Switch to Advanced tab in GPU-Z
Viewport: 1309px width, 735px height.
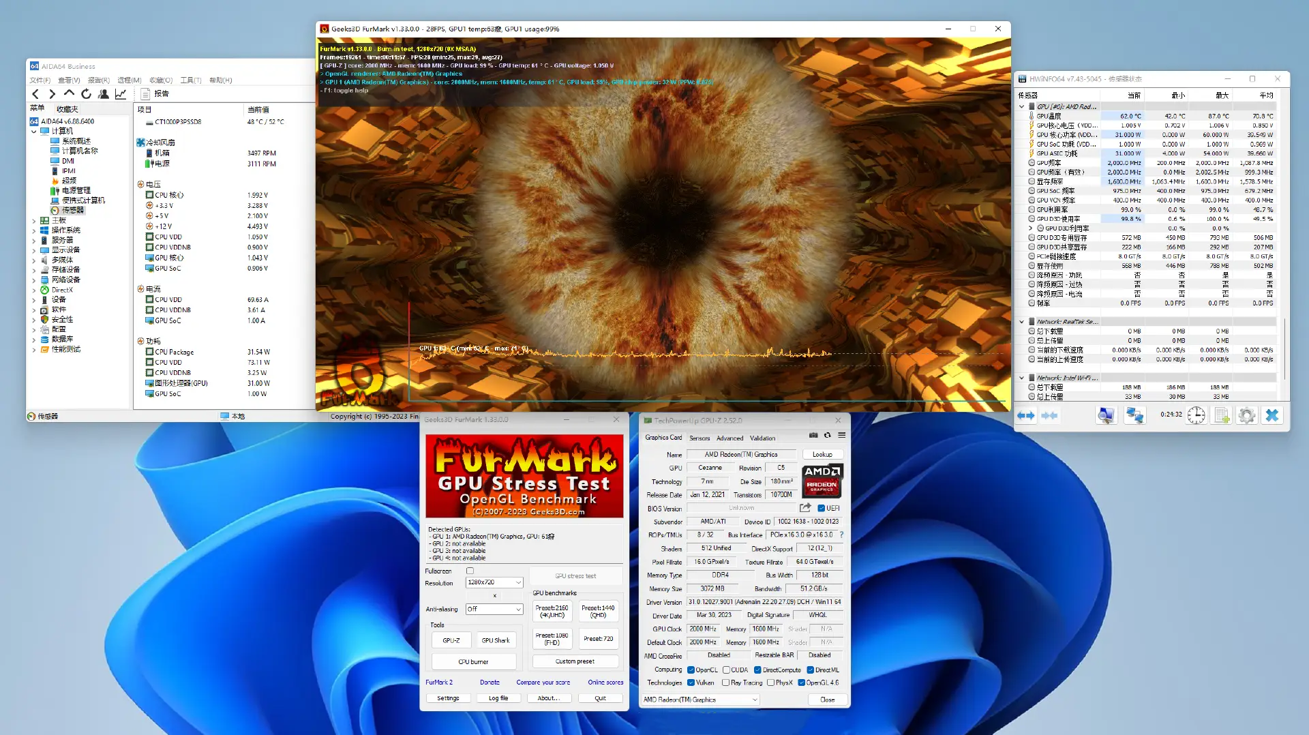pyautogui.click(x=729, y=438)
